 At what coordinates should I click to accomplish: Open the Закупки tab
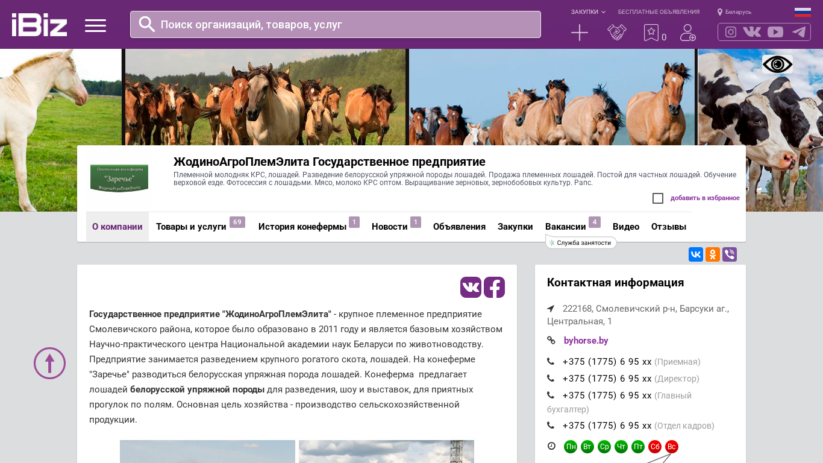pyautogui.click(x=515, y=227)
